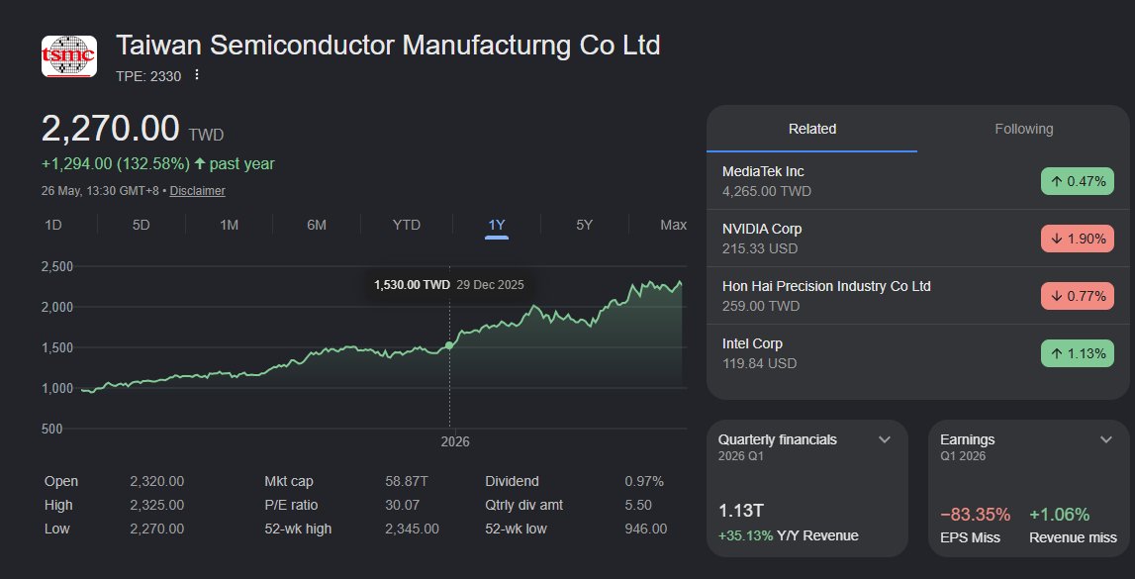Screen dimensions: 1135x579
Task: Open the three-dot menu beside TPE: 2330
Action: [196, 75]
